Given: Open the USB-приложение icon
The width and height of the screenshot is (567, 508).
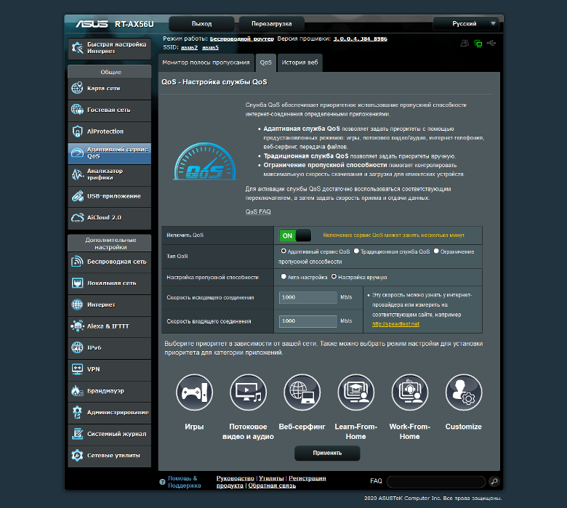Looking at the screenshot, I should tap(77, 196).
